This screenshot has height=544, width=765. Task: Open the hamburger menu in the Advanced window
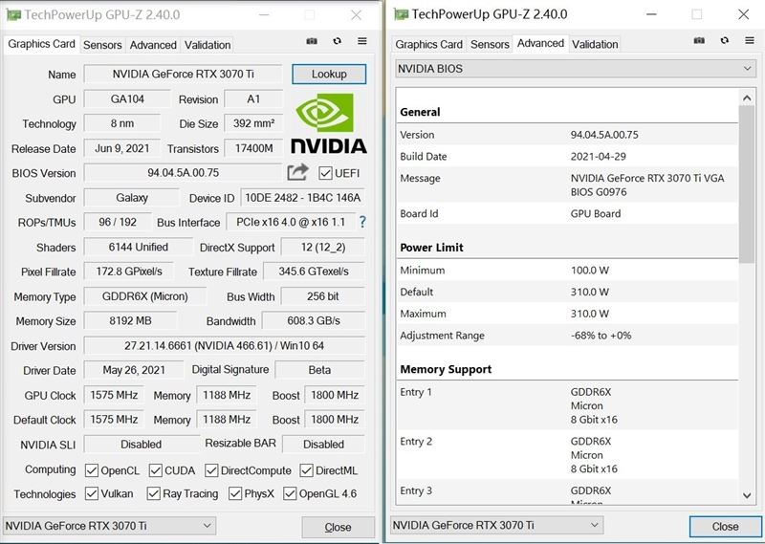pos(749,42)
